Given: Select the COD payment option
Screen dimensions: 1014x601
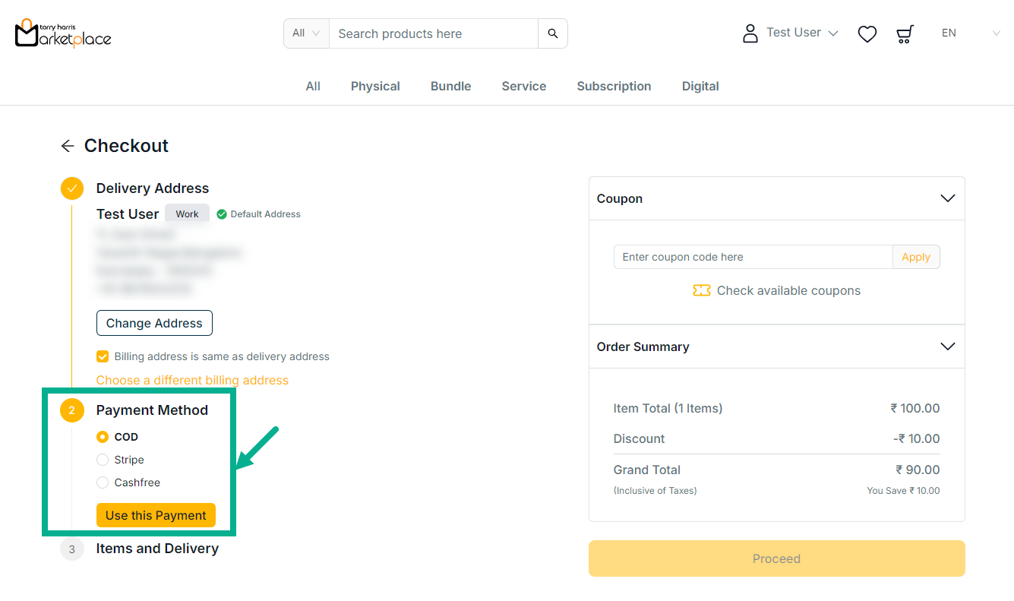Looking at the screenshot, I should (103, 437).
